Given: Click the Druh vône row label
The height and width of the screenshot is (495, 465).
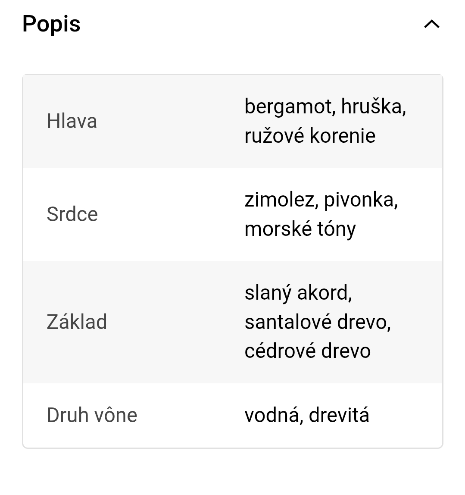Looking at the screenshot, I should pos(92,415).
